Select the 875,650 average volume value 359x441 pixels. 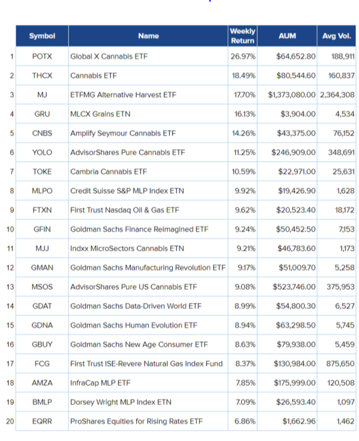[x=340, y=364]
